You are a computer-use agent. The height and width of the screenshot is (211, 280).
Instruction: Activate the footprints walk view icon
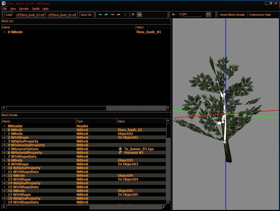[x=125, y=15]
